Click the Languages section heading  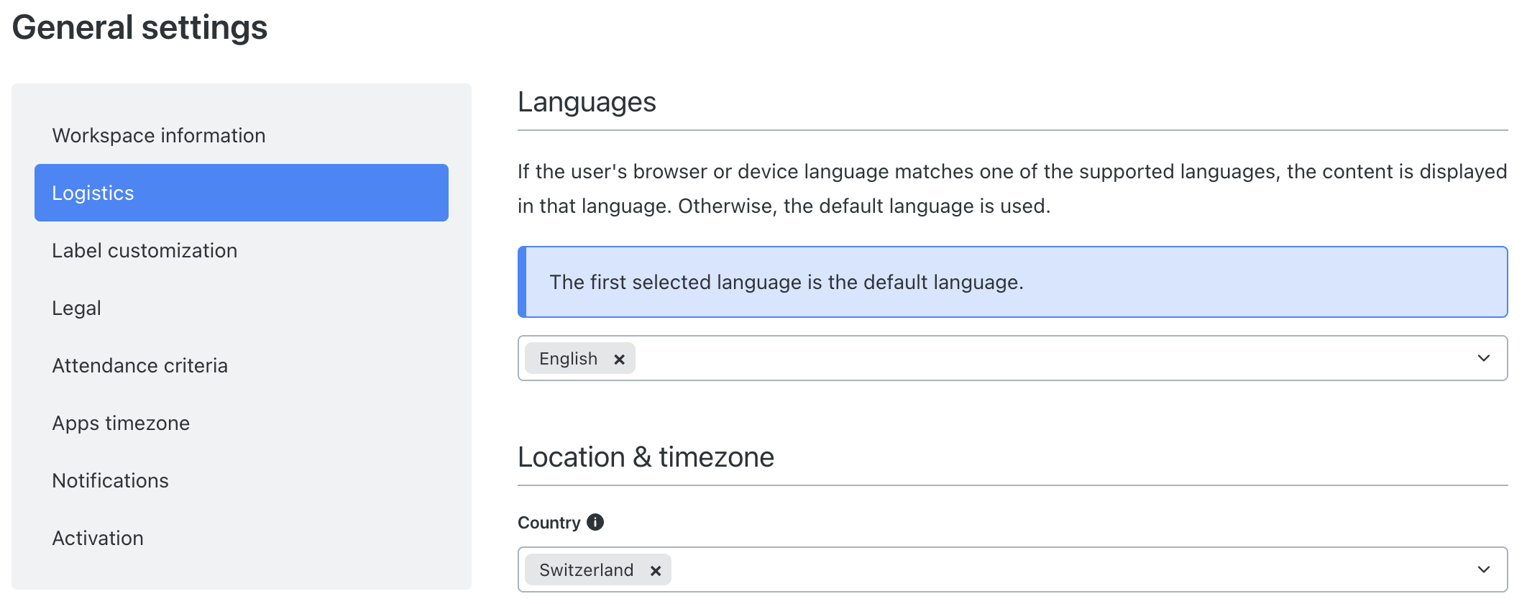point(587,102)
